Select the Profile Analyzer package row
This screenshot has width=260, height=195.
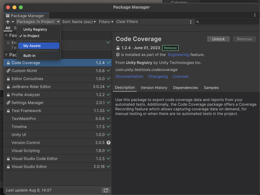(x=58, y=95)
